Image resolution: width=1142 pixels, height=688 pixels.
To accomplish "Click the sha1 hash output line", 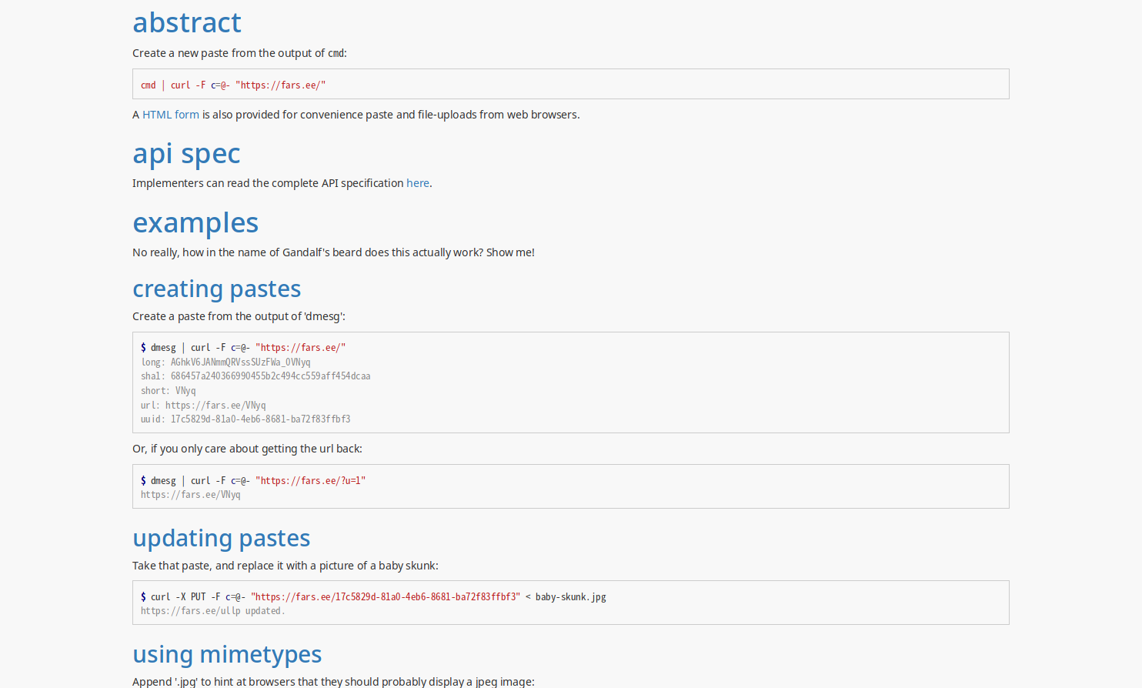I will click(x=255, y=376).
